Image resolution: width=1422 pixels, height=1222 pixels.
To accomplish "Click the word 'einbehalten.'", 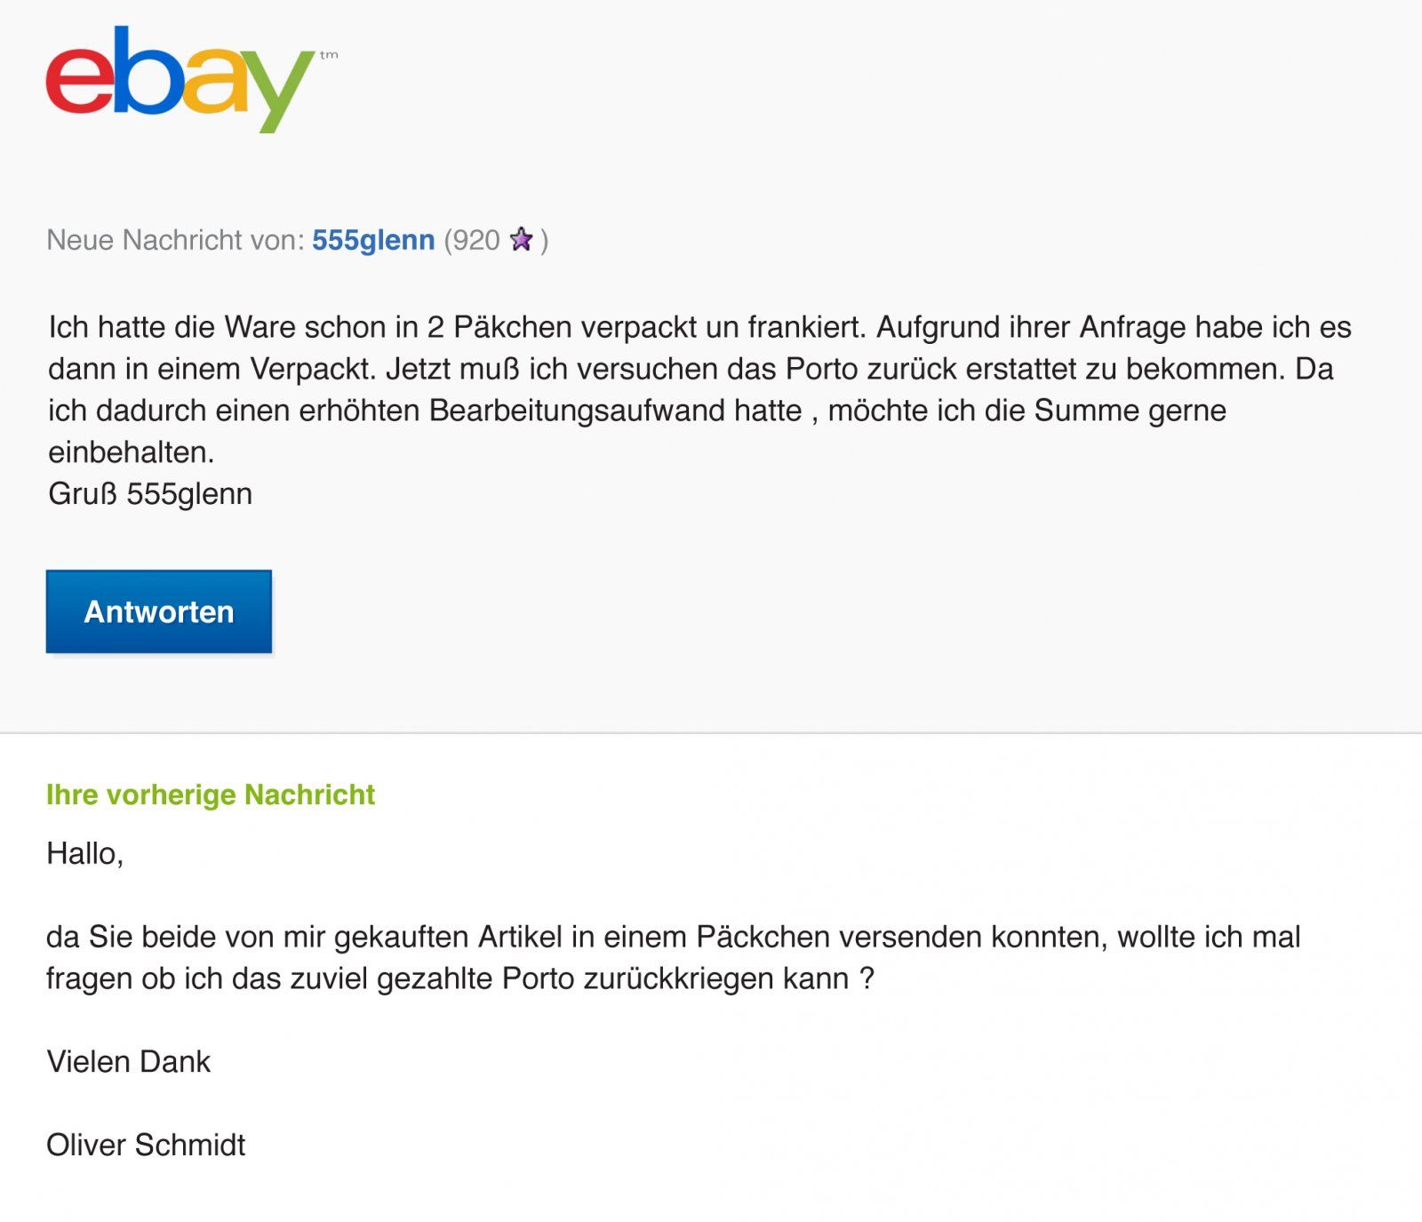I will point(132,452).
